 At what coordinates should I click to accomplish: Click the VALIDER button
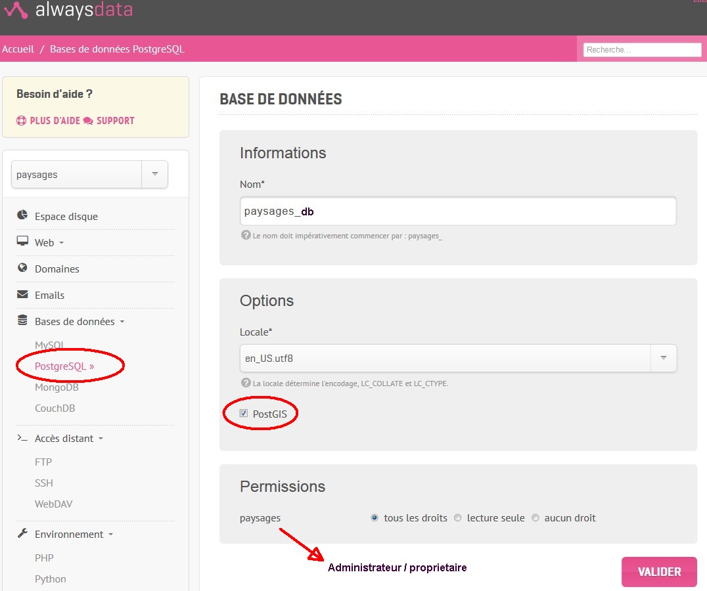tap(659, 572)
